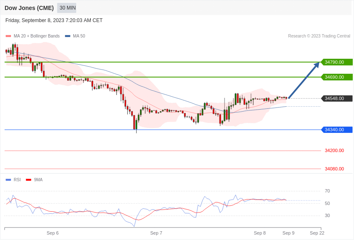Click the Sep 7 date axis label
The width and height of the screenshot is (354, 240).
[156, 233]
